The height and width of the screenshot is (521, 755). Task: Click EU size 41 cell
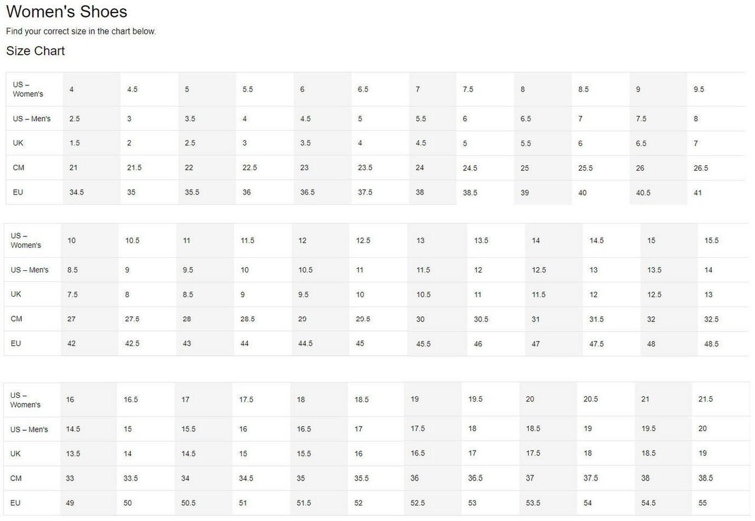pos(698,193)
